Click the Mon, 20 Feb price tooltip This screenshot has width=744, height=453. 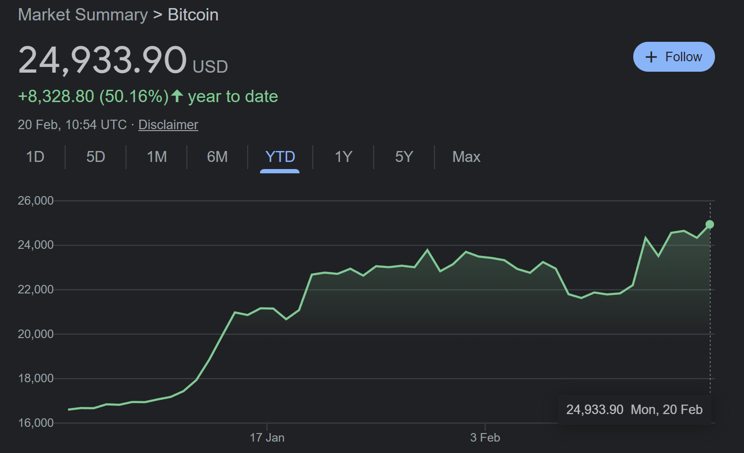tap(634, 409)
